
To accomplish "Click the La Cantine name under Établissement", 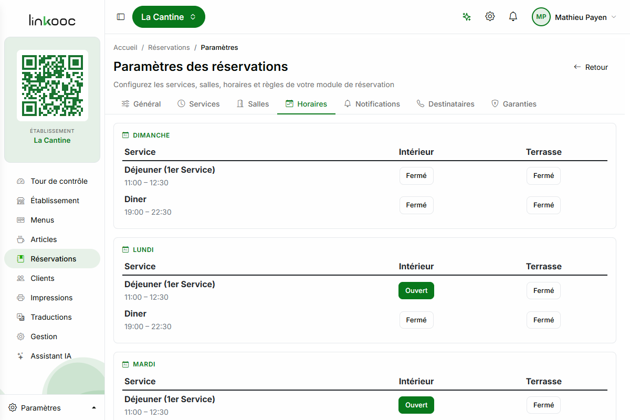I will coord(52,140).
